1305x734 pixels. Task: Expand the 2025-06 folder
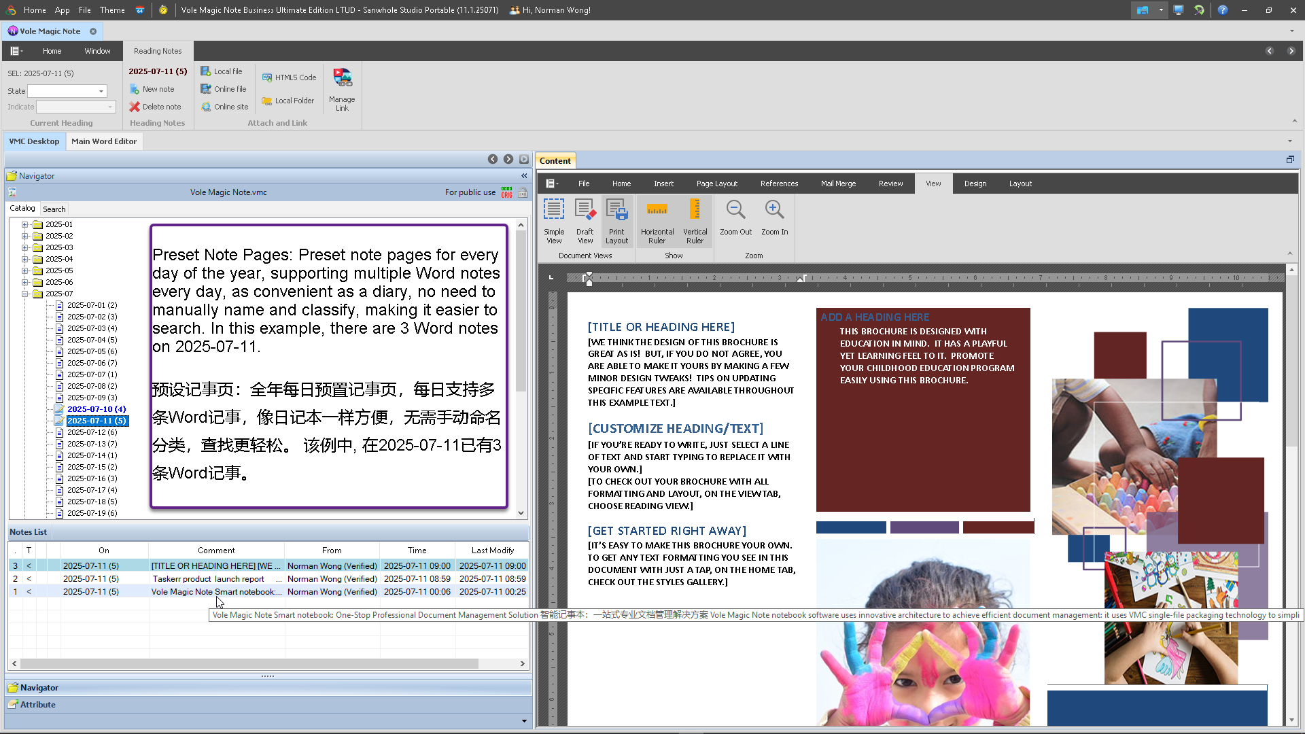tap(25, 282)
